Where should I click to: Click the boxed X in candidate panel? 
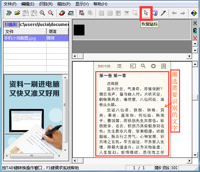pos(195,23)
